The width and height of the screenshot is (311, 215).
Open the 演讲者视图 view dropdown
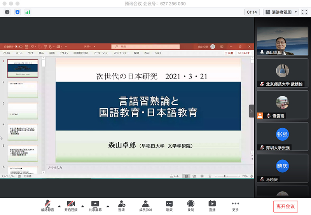(281, 12)
